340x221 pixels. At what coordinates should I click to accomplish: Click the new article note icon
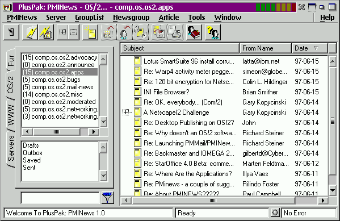tap(90, 32)
